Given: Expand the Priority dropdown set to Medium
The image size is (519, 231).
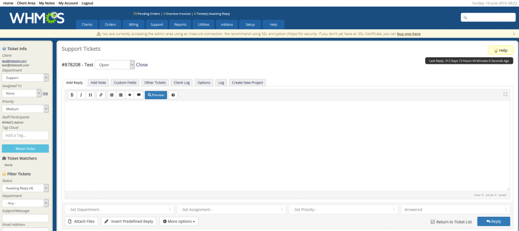Looking at the screenshot, I should tap(25, 108).
